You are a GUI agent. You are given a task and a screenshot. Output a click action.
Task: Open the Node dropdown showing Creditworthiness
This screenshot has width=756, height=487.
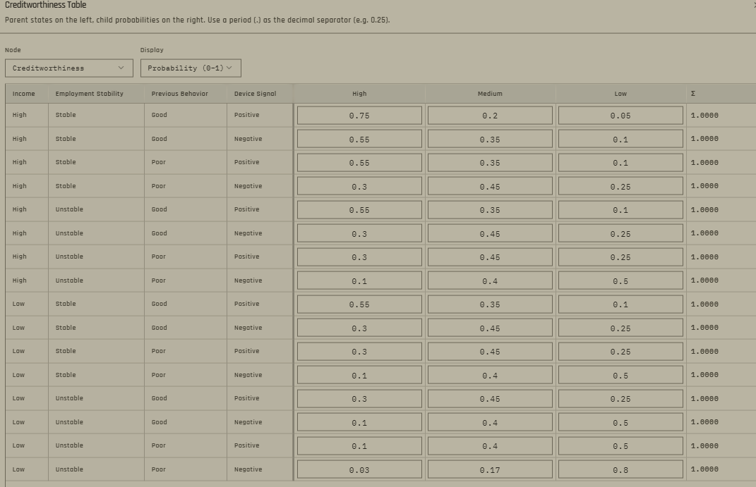point(69,68)
